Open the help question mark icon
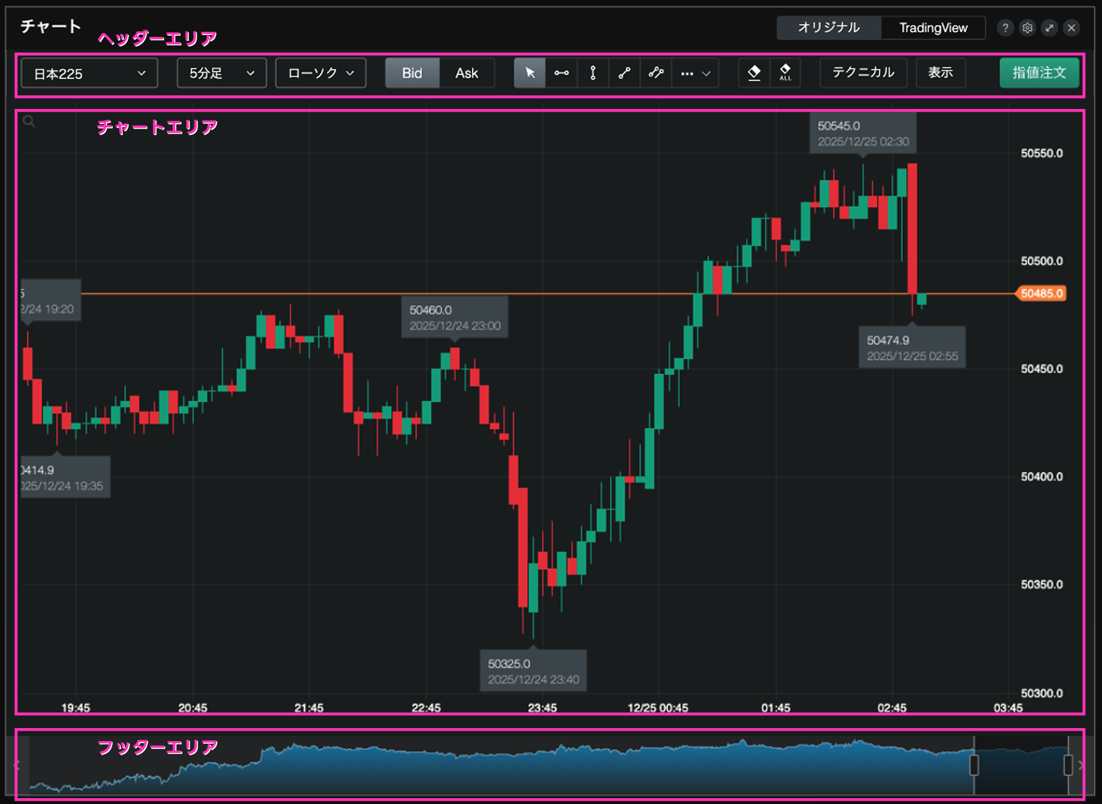The height and width of the screenshot is (804, 1102). 1005,28
